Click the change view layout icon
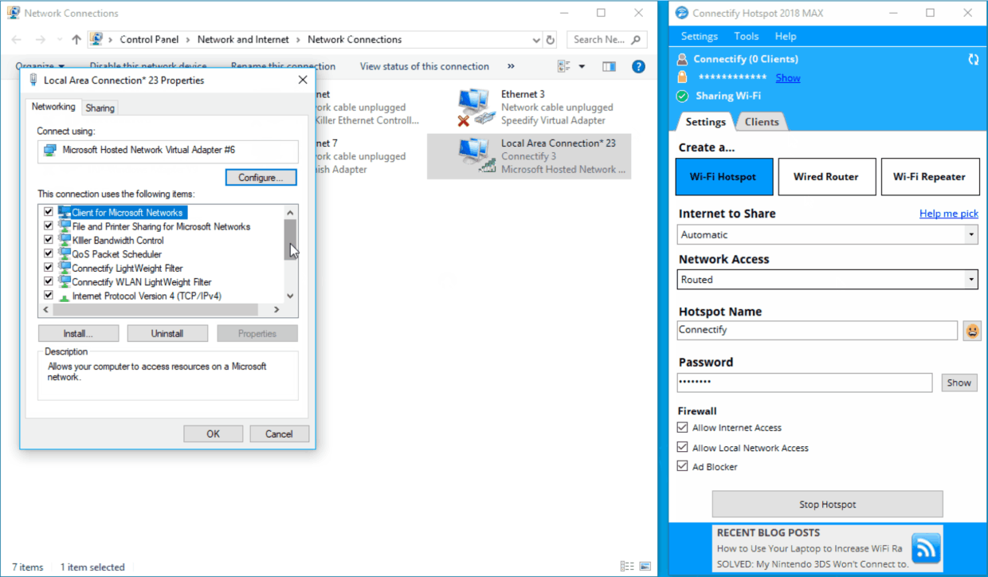Viewport: 988px width, 577px height. tap(564, 66)
